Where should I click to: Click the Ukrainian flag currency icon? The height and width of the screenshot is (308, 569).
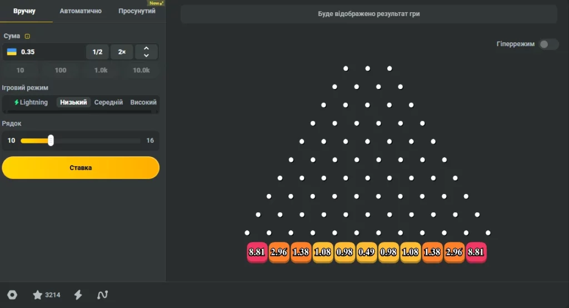(x=12, y=52)
